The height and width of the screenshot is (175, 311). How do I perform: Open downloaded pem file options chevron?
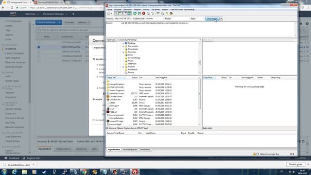pos(34,165)
